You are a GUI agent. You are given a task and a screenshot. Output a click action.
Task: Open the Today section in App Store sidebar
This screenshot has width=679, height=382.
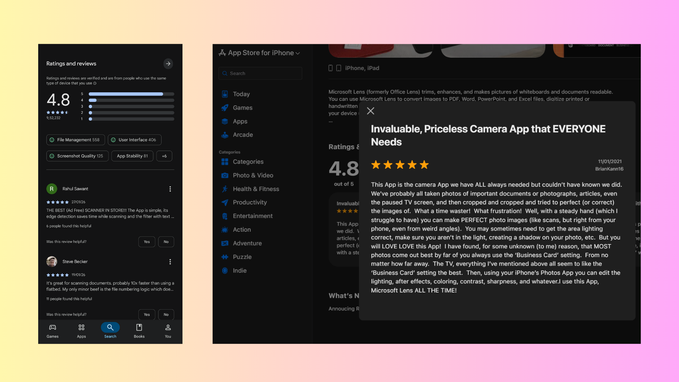pos(241,94)
